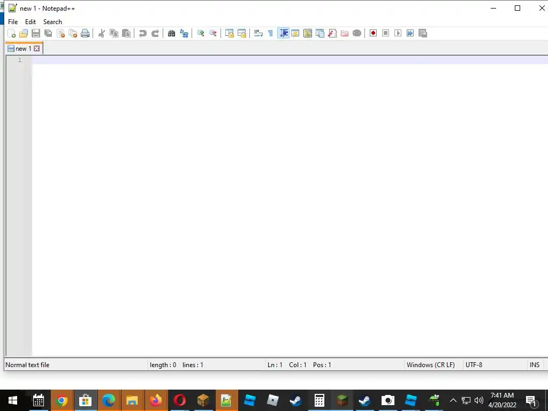Toggle the indent guide toolbar button
The width and height of the screenshot is (548, 411).
point(283,33)
